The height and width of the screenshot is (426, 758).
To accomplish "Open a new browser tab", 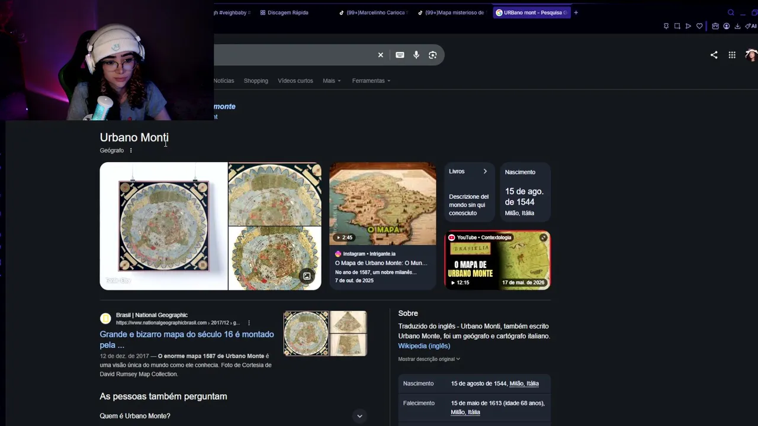I will coord(576,12).
